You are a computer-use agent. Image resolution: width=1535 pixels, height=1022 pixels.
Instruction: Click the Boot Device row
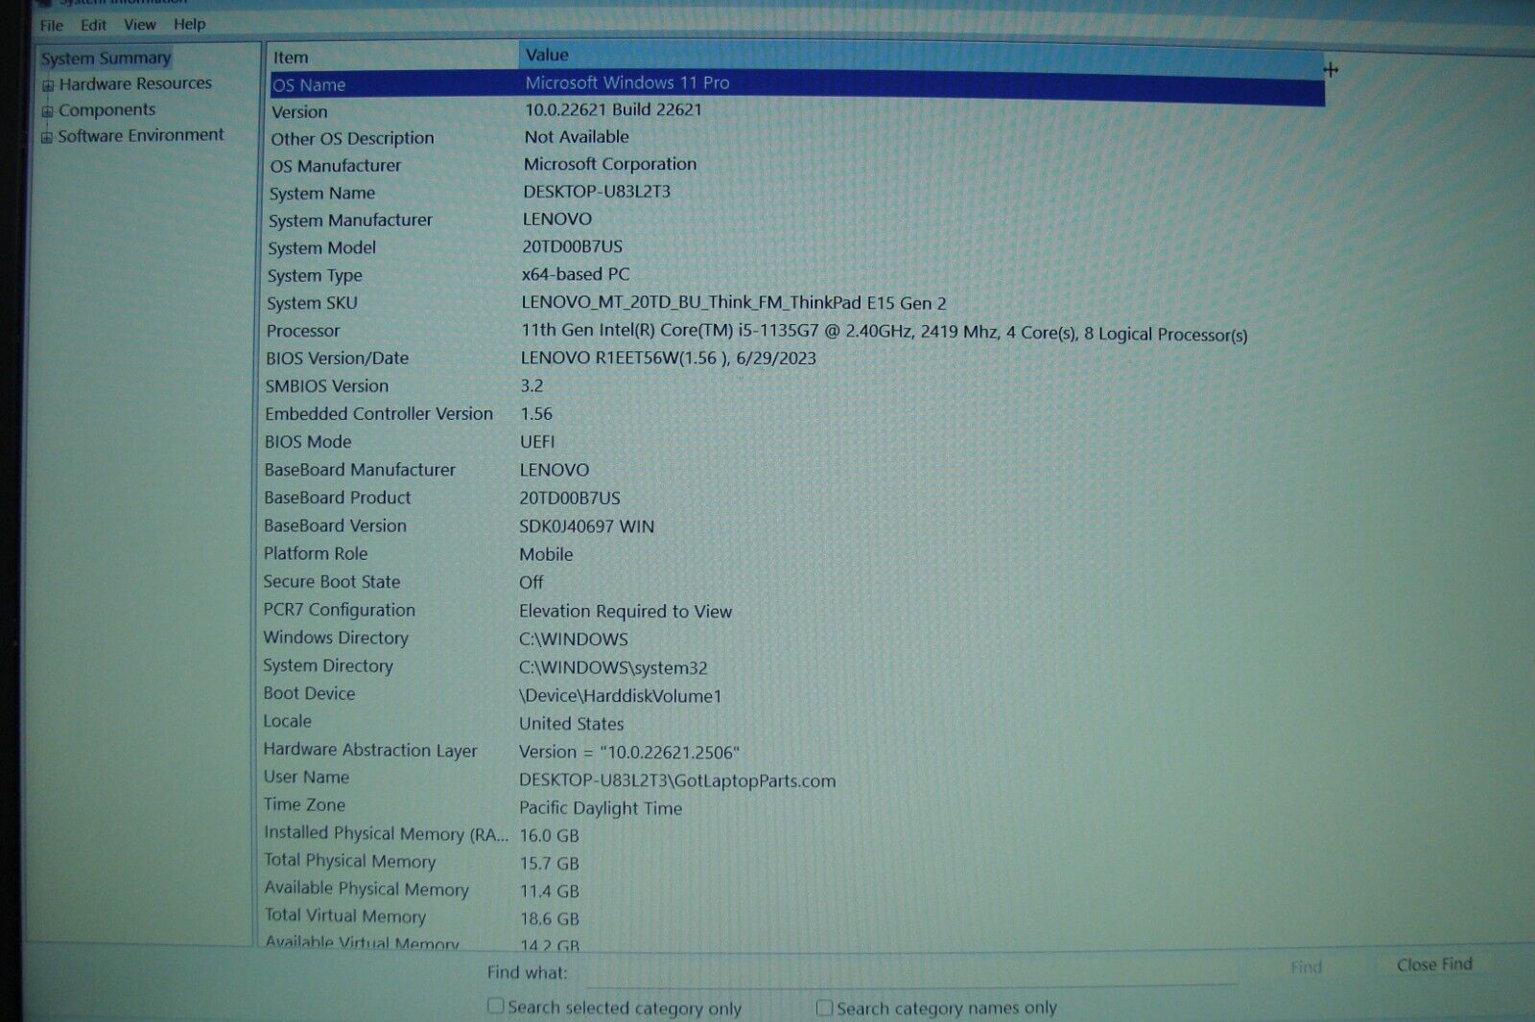click(796, 693)
